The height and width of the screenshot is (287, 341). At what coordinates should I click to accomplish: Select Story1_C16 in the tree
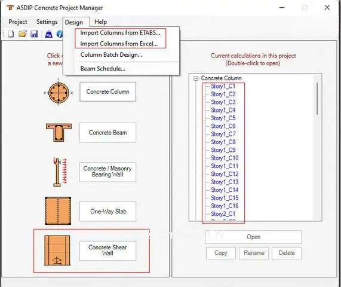[225, 206]
